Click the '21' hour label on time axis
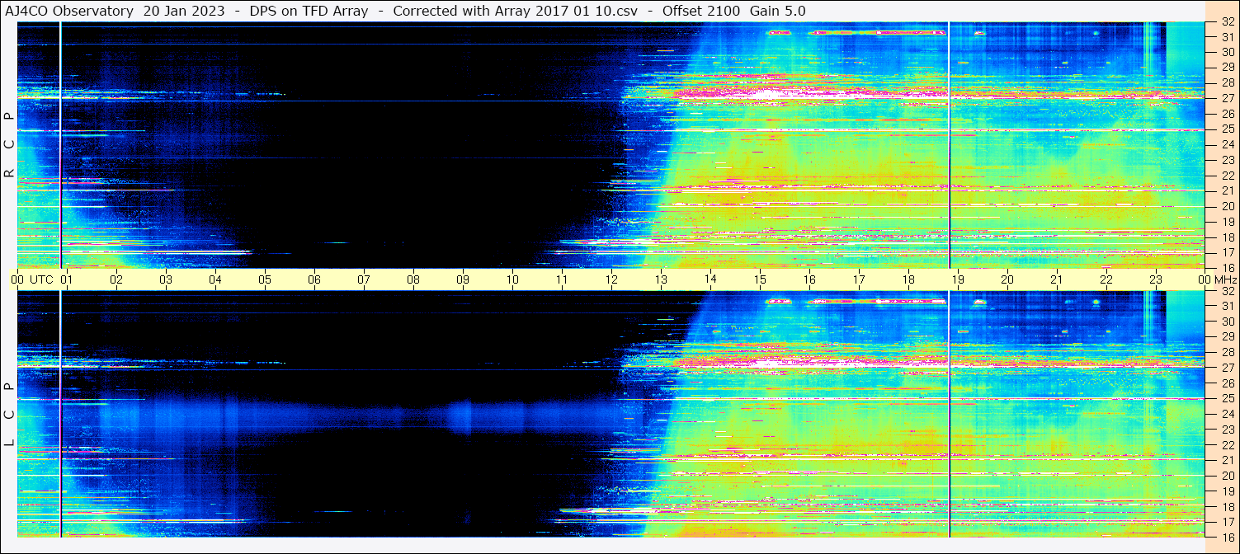Screen dimensions: 1240x554 click(1057, 279)
